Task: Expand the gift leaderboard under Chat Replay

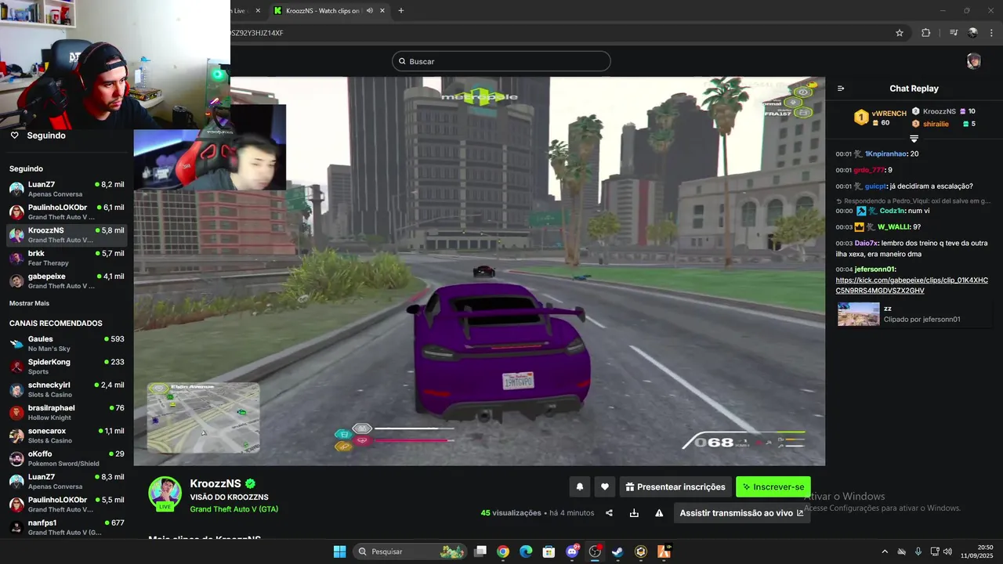Action: pyautogui.click(x=914, y=139)
